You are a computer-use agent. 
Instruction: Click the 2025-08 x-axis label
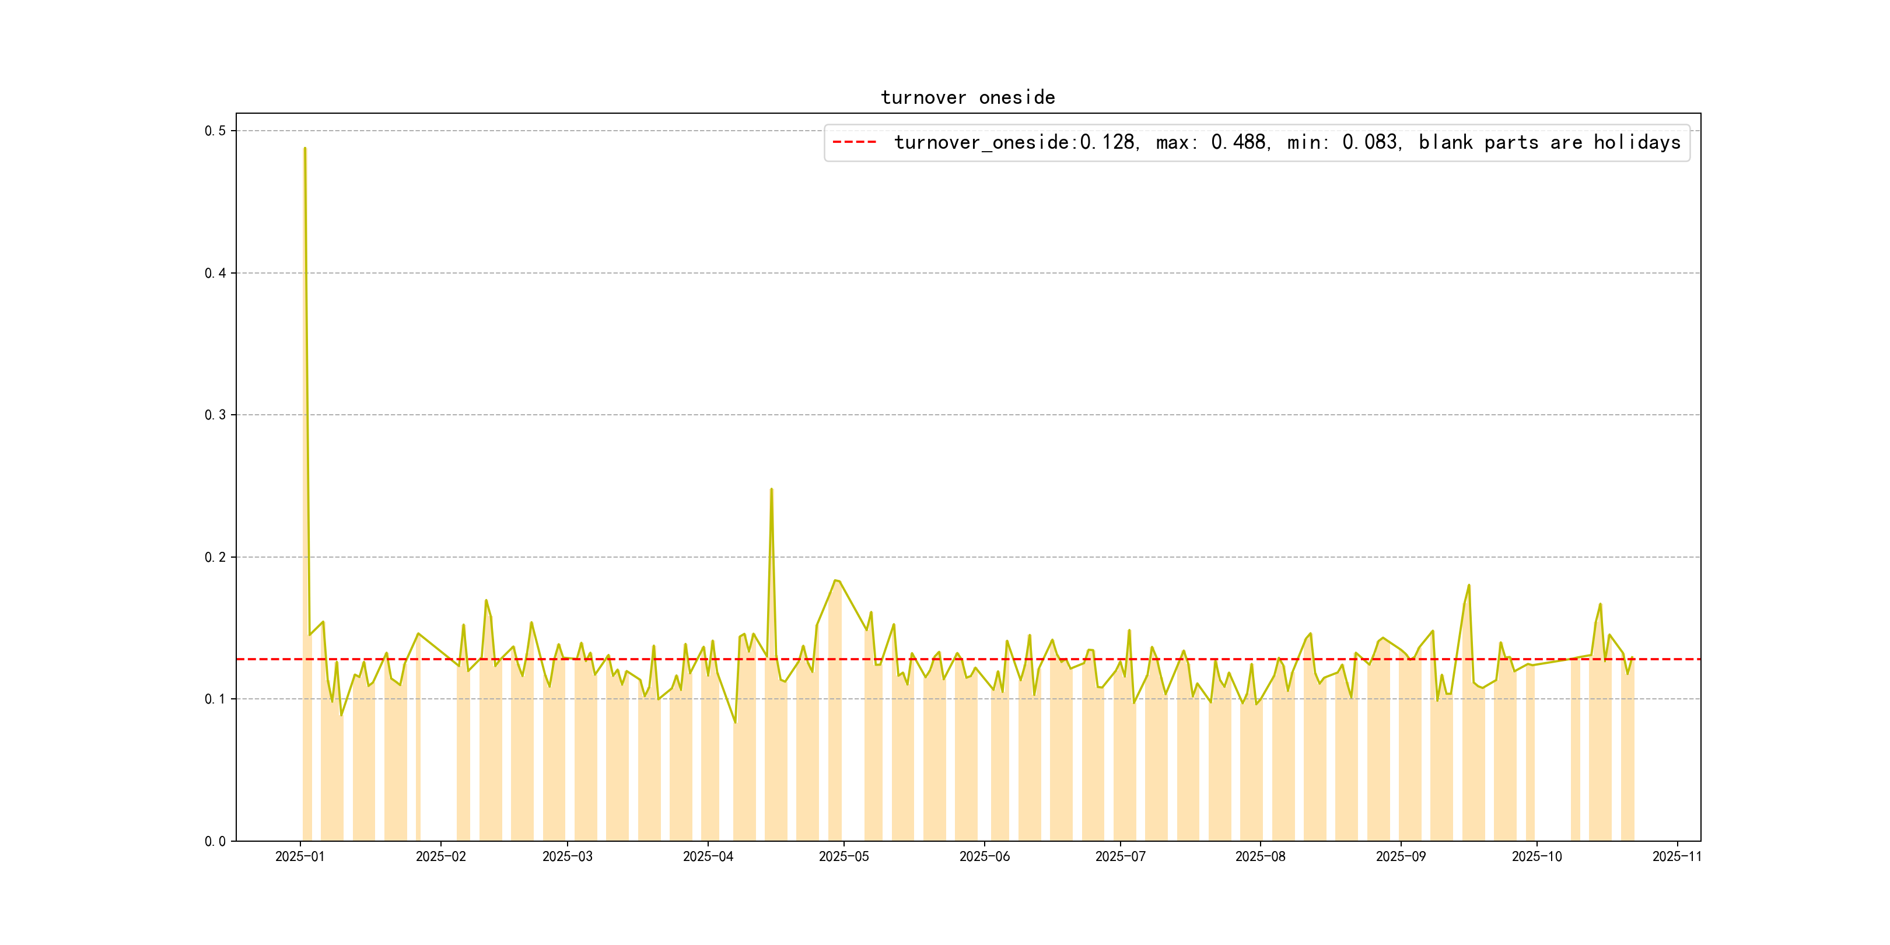1260,856
